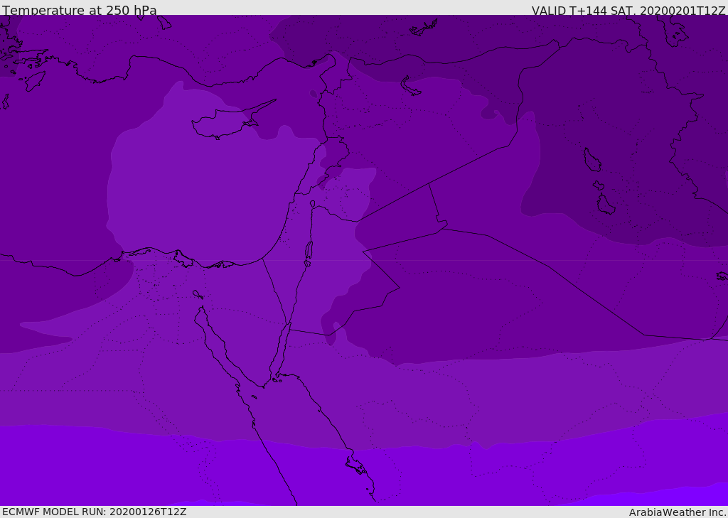Click the 'ArabiaWeather Inc' credit text
728x518 pixels.
pos(677,512)
